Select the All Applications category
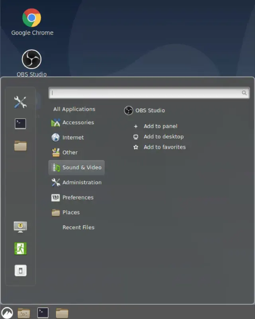Screen dimensions: 255x319 click(74, 109)
